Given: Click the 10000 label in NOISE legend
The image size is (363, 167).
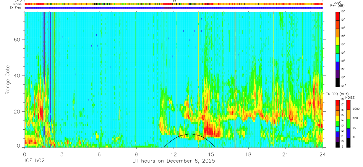Looking at the screenshot, I should [x=356, y=109].
